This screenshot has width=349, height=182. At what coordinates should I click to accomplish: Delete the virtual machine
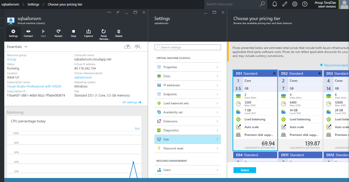(x=119, y=33)
